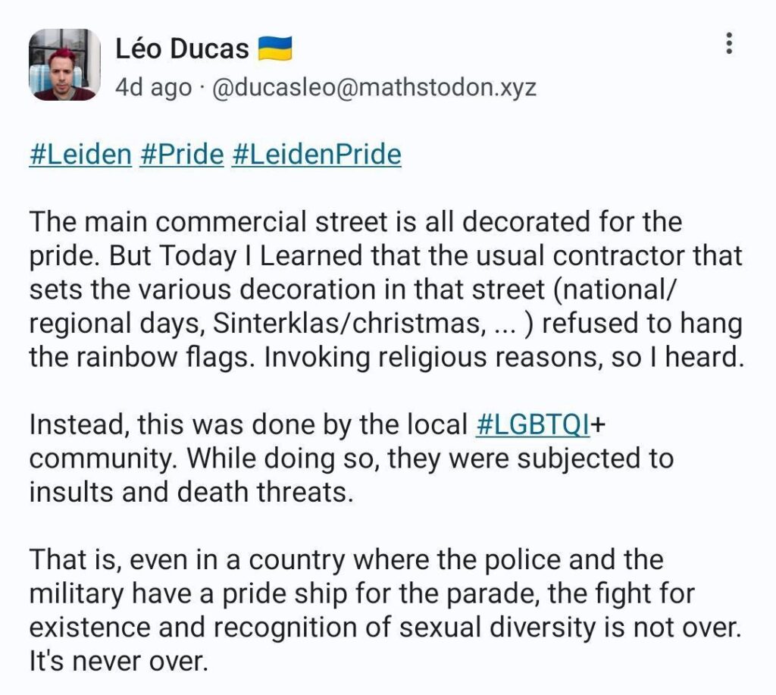
Task: Click the words "insults and death threats"
Action: coord(190,493)
